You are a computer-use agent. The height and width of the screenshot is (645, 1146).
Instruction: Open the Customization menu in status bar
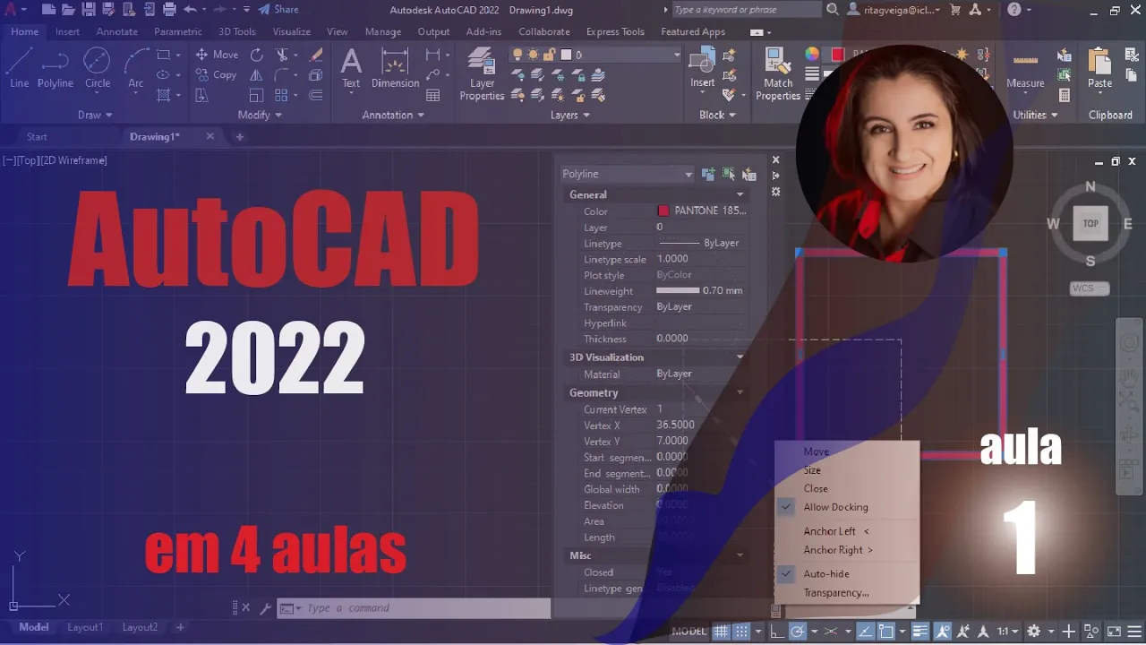click(1134, 631)
